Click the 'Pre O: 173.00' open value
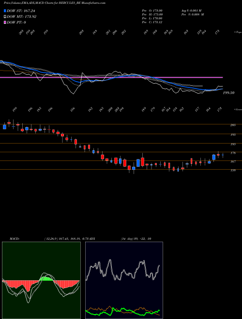Screen dimensions: 242x319 [x=152, y=10]
